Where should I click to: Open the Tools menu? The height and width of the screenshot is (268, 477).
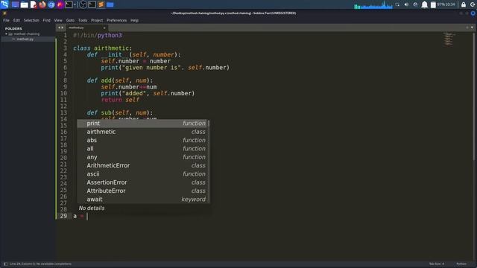coord(83,20)
